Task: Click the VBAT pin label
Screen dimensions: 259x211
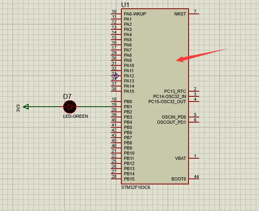Action: tap(180, 158)
